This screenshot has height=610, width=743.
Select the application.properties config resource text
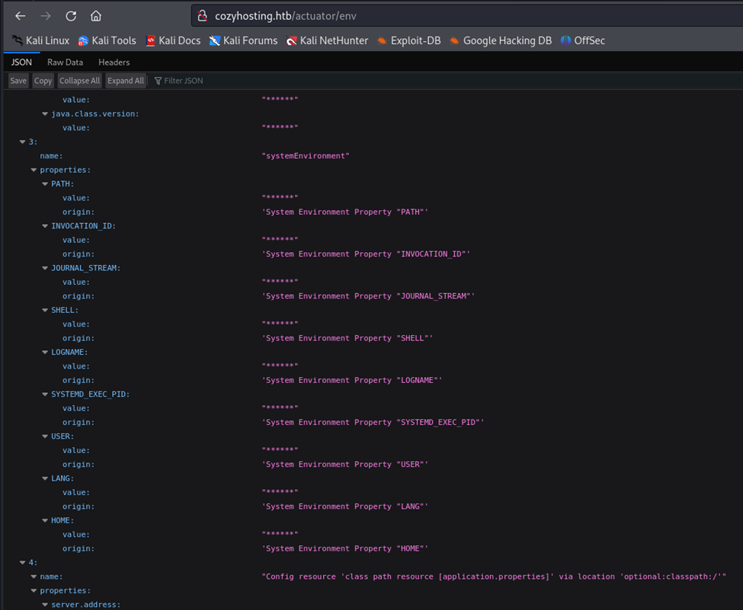pos(494,576)
